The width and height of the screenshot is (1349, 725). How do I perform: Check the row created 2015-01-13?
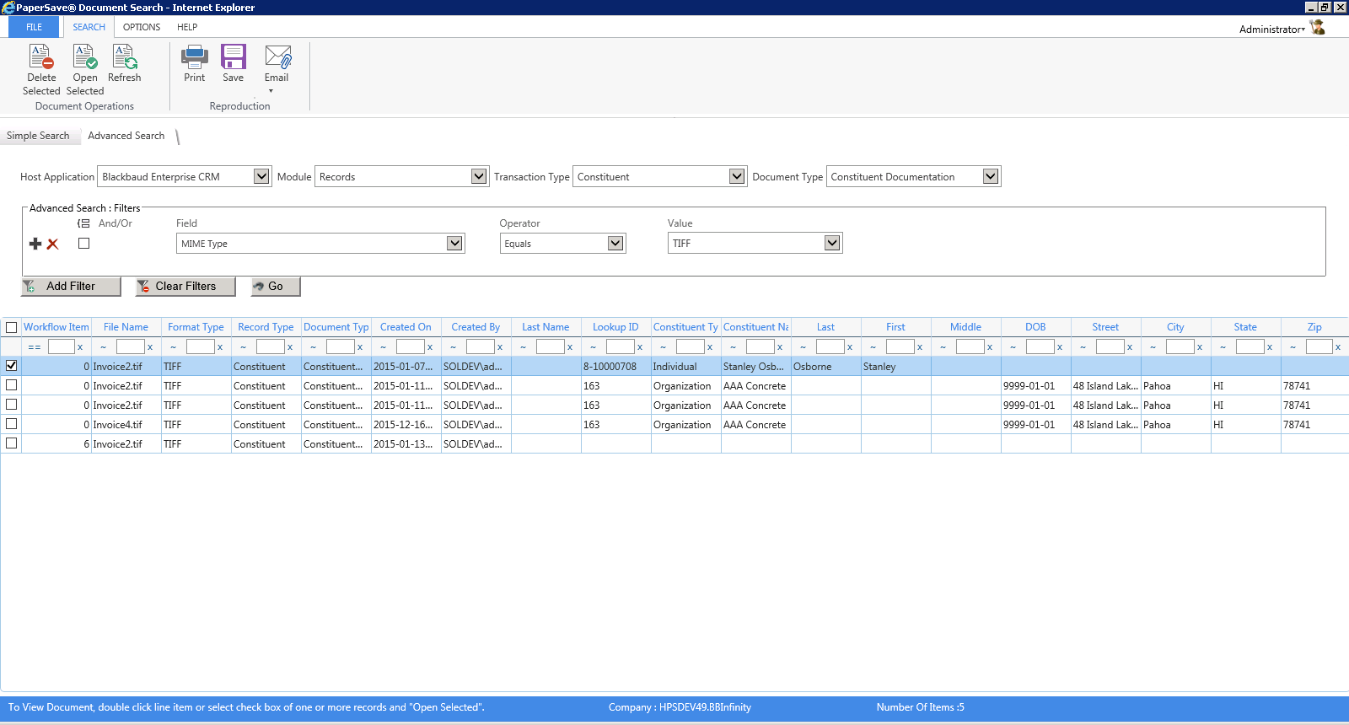click(x=12, y=443)
